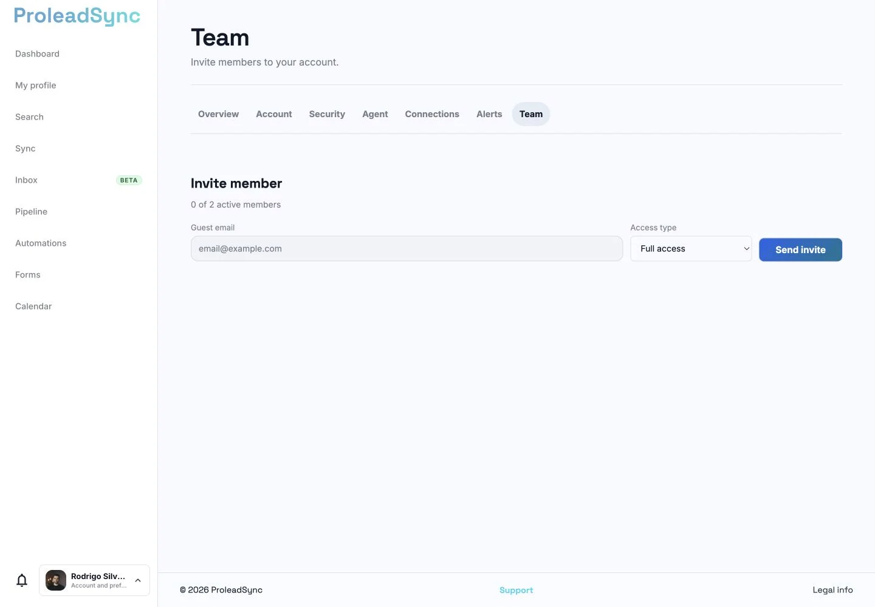Click the Send invite button
This screenshot has width=875, height=607.
(x=800, y=249)
